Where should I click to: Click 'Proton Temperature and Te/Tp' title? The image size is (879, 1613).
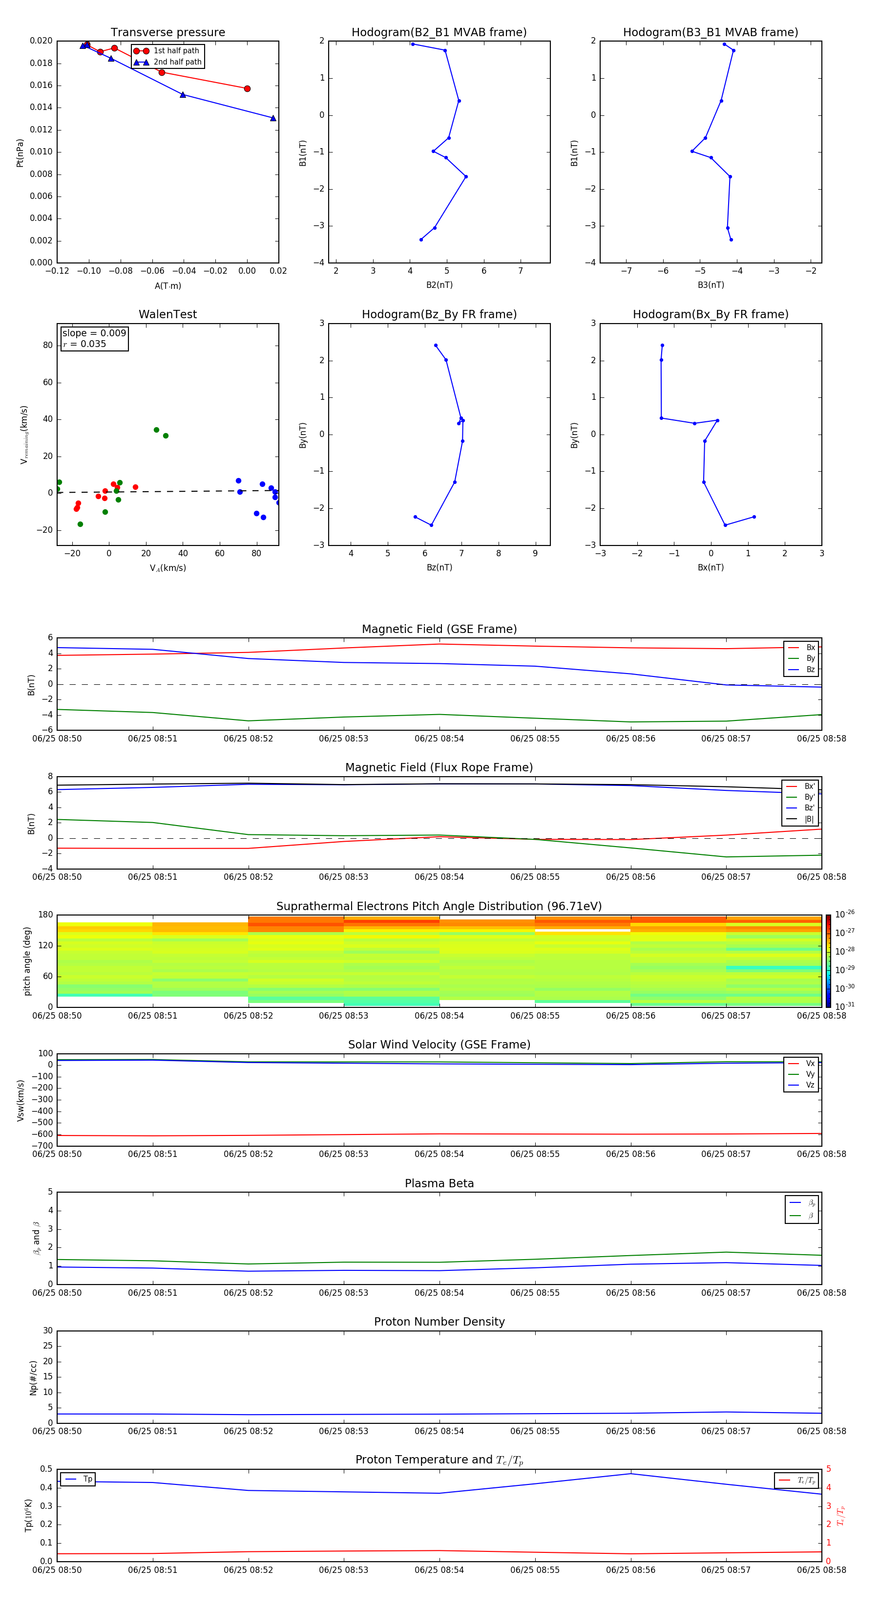click(439, 1460)
